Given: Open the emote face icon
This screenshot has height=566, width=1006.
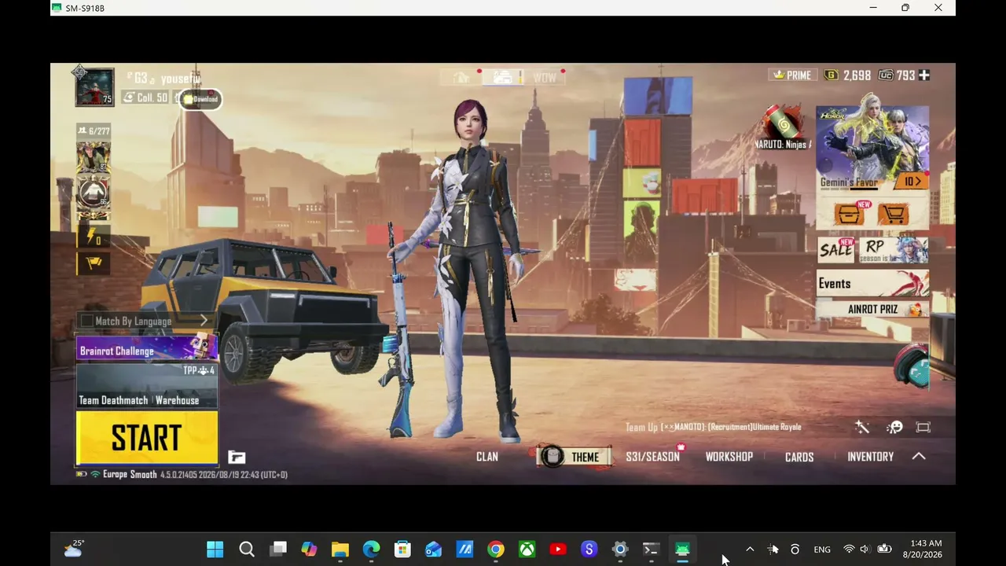Looking at the screenshot, I should click(x=894, y=427).
